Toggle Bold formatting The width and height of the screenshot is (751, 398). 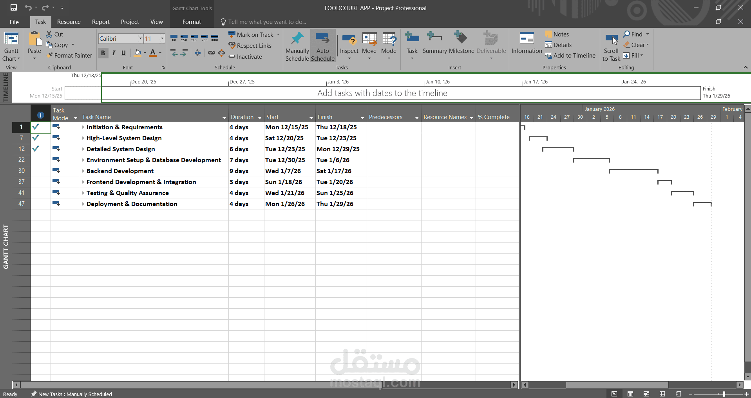[103, 53]
